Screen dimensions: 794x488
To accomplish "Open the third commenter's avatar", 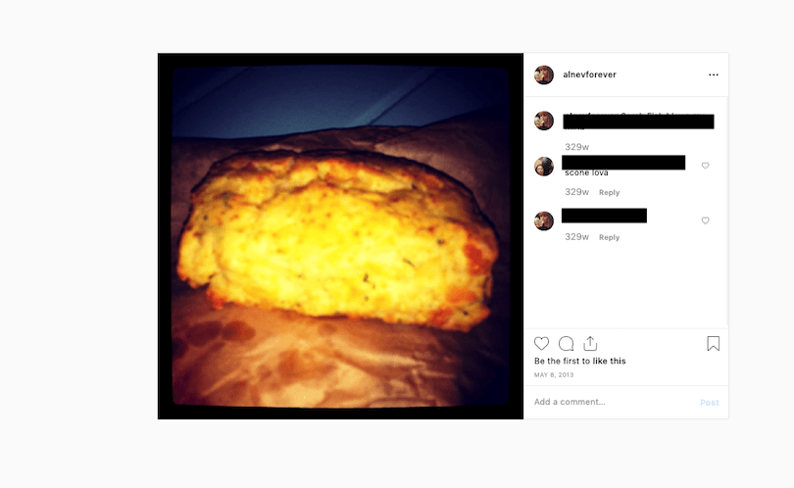I will [544, 220].
